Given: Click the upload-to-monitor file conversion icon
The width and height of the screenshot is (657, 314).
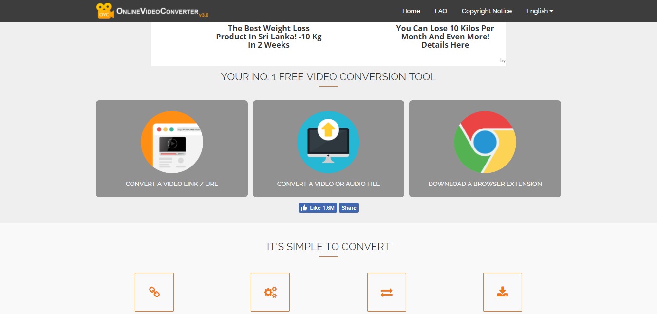Looking at the screenshot, I should (x=328, y=142).
